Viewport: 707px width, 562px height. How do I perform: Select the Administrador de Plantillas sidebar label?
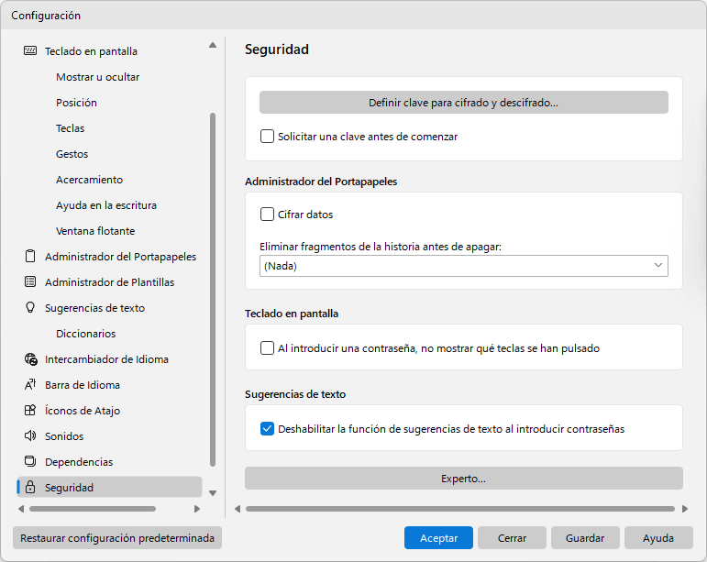tap(109, 282)
